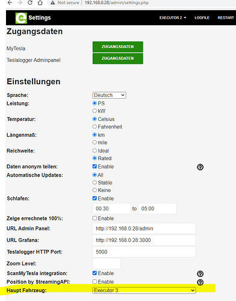Image resolution: width=236 pixels, height=301 pixels.
Task: Toggle Daten anonym teilen checkbox
Action: tap(95, 166)
